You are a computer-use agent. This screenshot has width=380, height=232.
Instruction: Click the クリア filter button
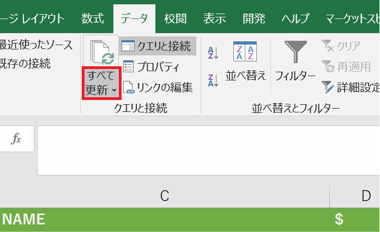(341, 46)
